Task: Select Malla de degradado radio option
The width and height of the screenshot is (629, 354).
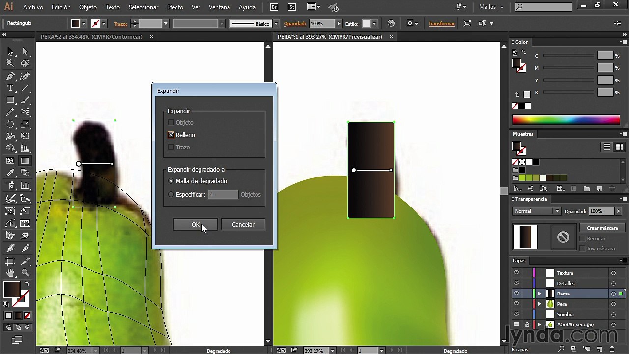Action: point(171,181)
